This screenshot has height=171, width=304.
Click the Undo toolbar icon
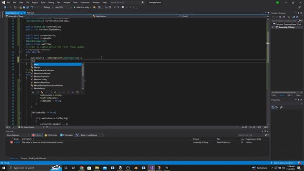(32, 8)
